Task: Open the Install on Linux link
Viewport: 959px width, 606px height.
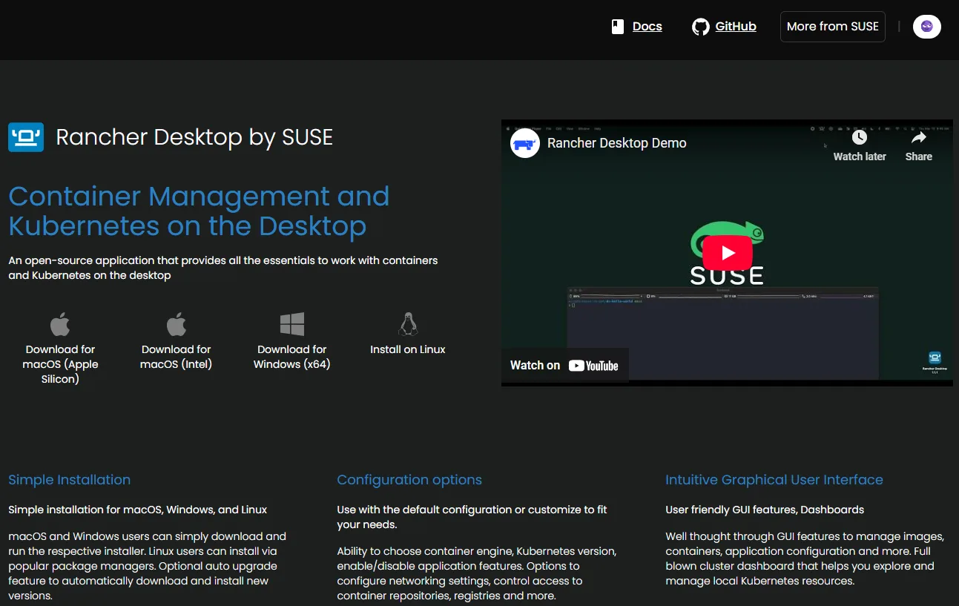Action: 408,349
